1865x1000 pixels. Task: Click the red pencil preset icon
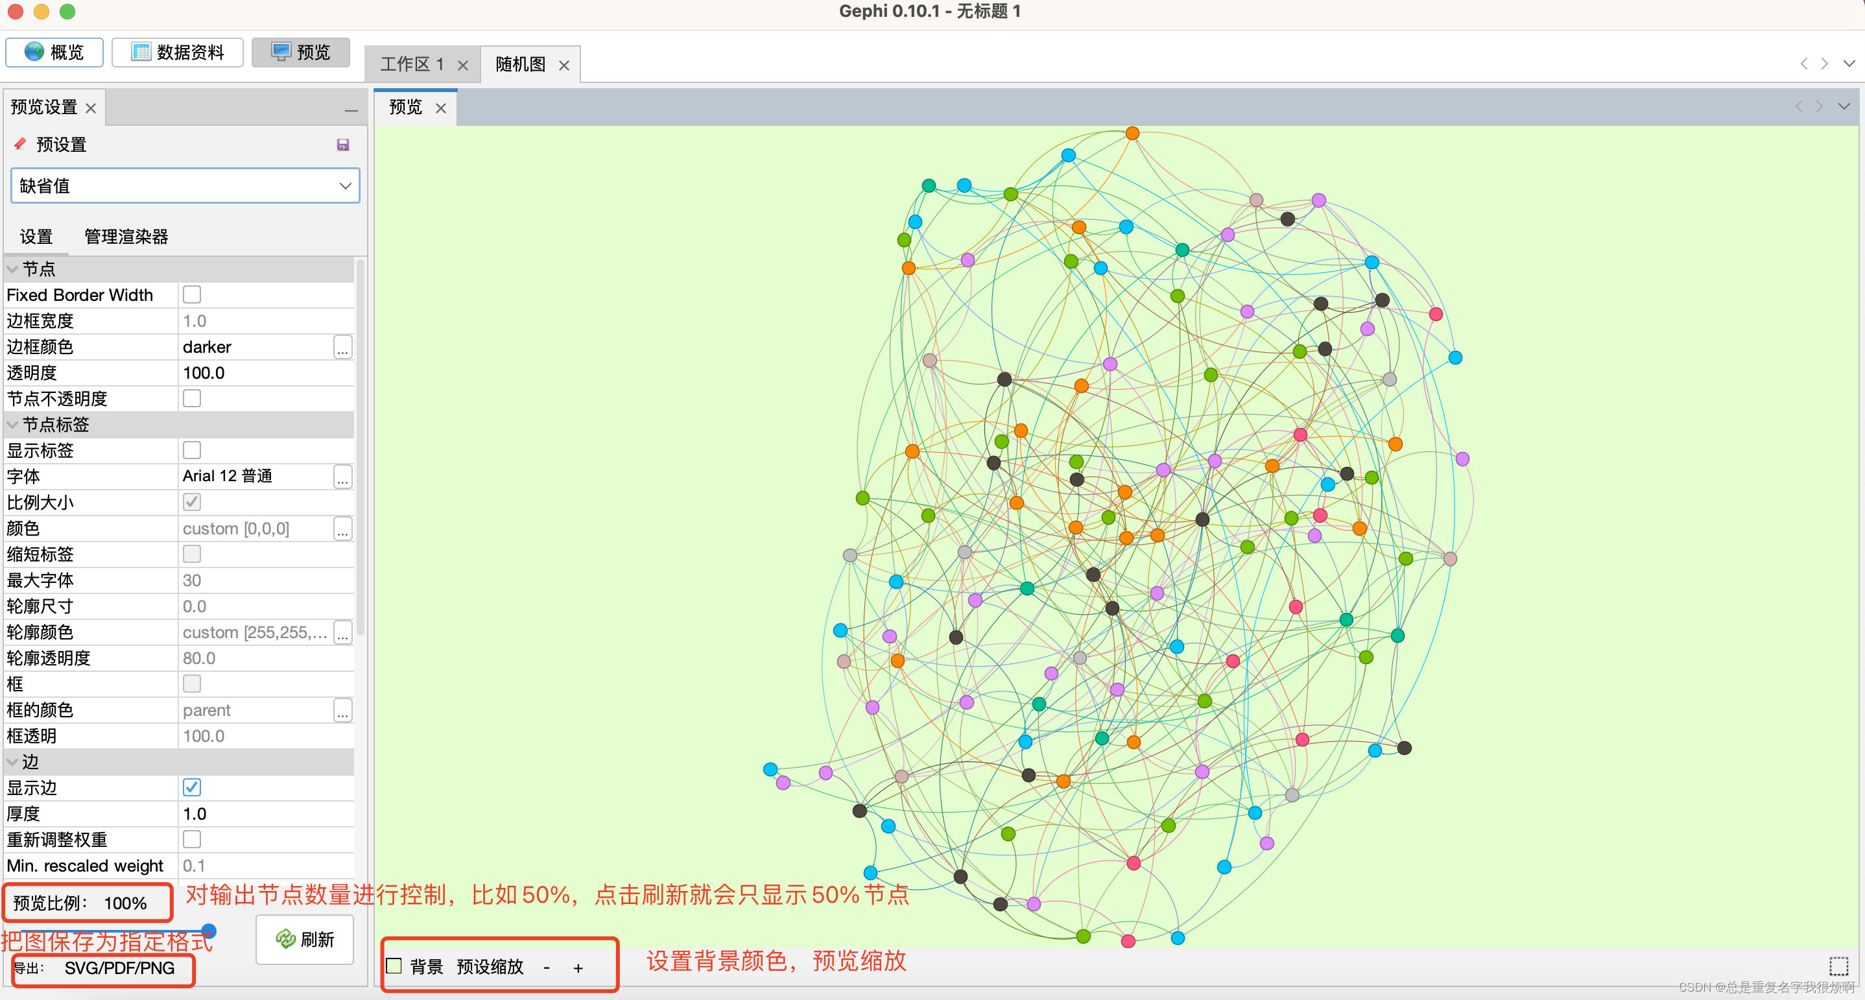point(20,144)
